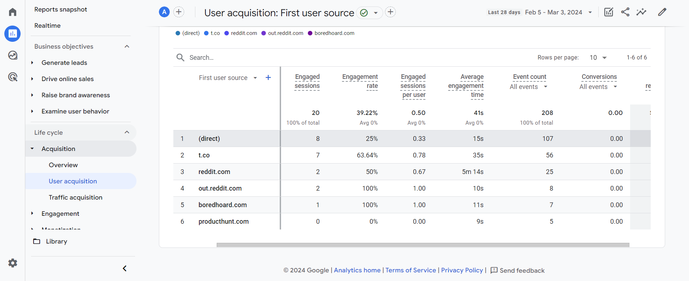
Task: Click the (direct) legend color dot
Action: click(x=178, y=33)
